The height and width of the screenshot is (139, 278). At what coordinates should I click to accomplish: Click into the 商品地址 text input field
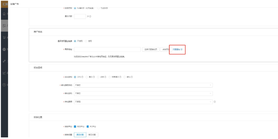coord(107,49)
